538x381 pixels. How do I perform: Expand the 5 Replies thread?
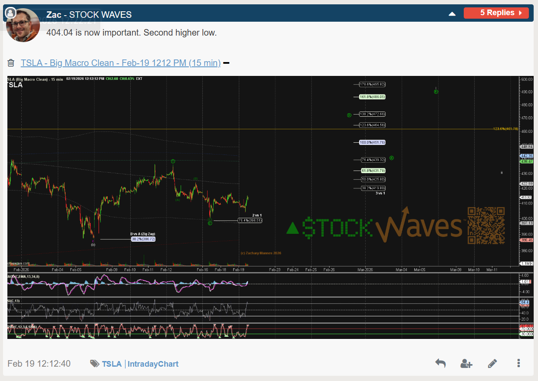point(496,13)
